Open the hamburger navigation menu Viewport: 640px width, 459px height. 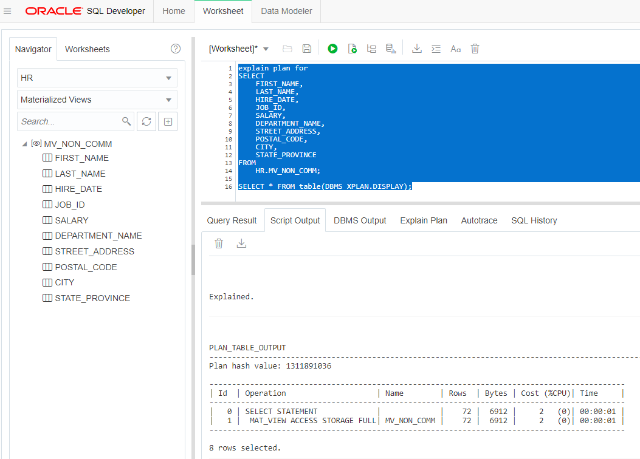tap(7, 11)
